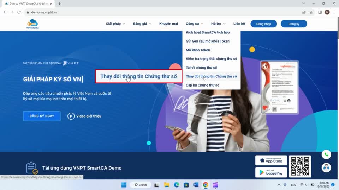
Task: Click the page vertical scrollbar
Action: tap(338, 28)
